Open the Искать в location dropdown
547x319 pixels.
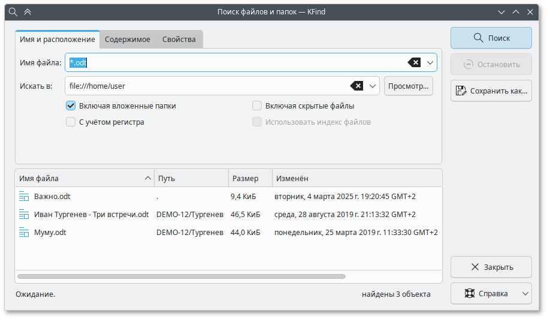point(373,86)
